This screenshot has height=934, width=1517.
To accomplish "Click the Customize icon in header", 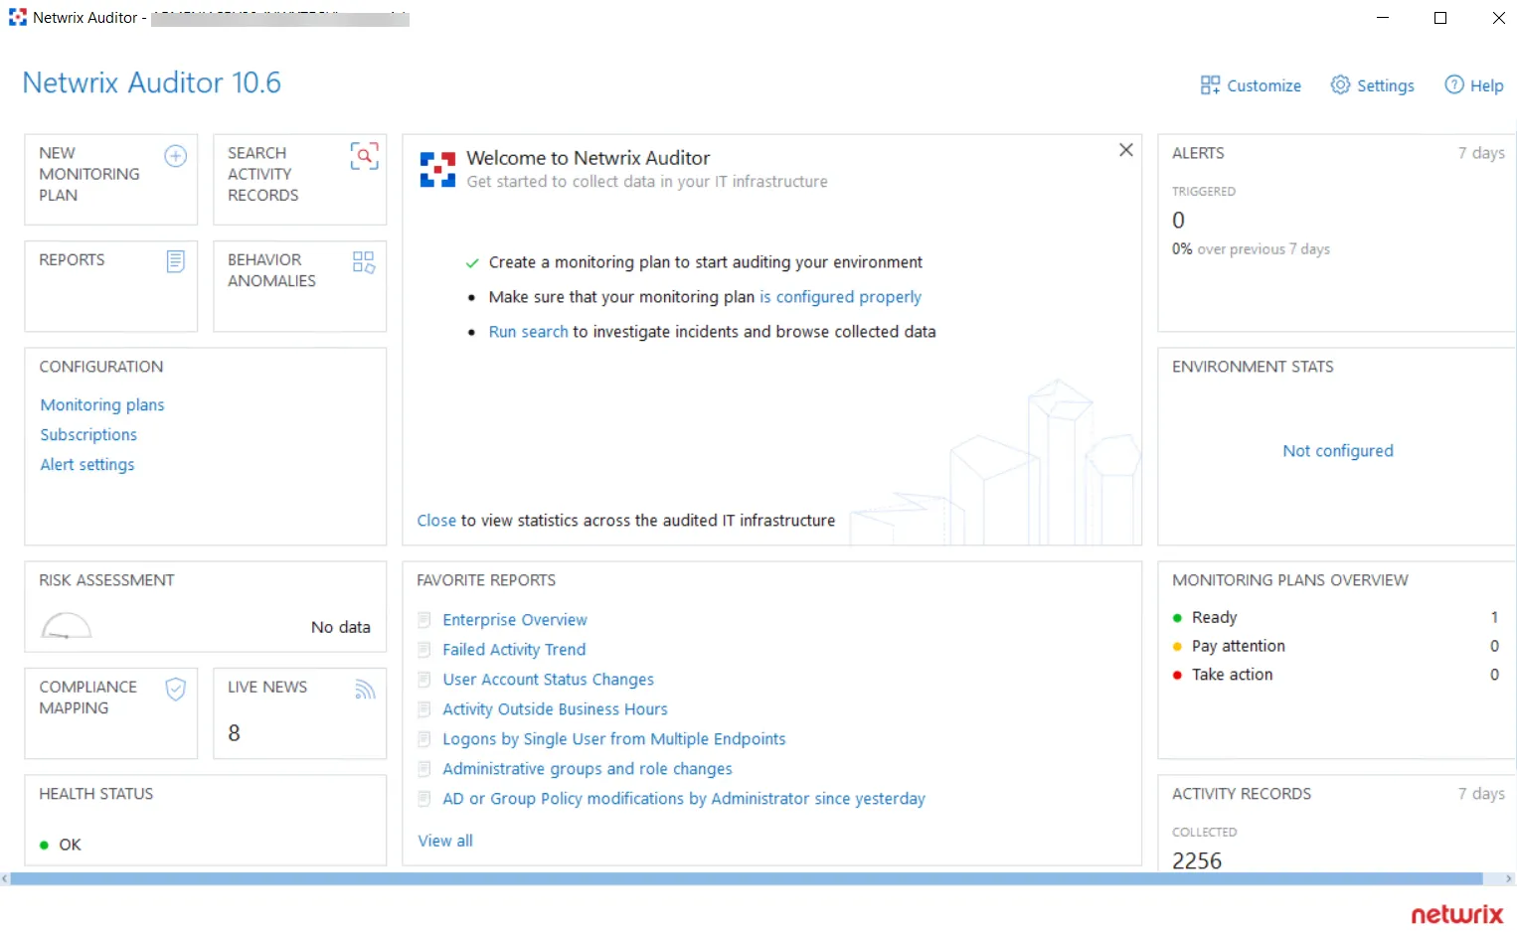I will (1210, 85).
